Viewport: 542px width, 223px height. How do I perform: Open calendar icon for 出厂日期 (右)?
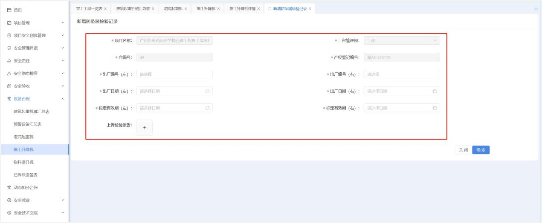[435, 91]
